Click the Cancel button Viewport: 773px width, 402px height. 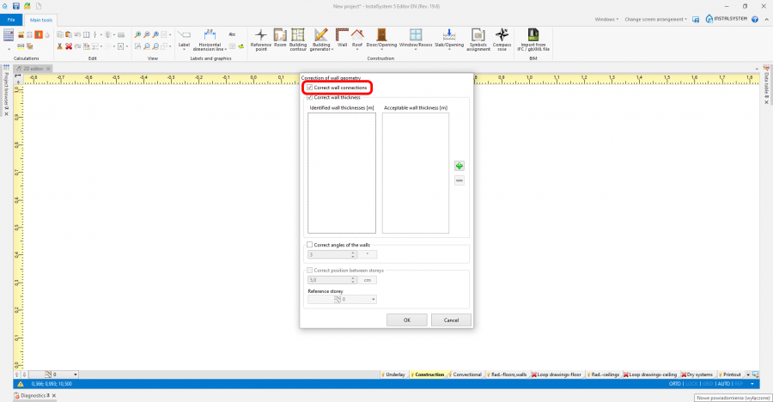(x=451, y=320)
